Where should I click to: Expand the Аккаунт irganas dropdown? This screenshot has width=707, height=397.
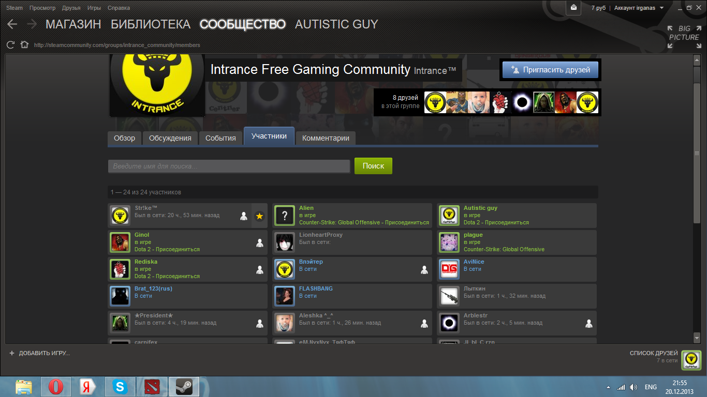point(639,8)
